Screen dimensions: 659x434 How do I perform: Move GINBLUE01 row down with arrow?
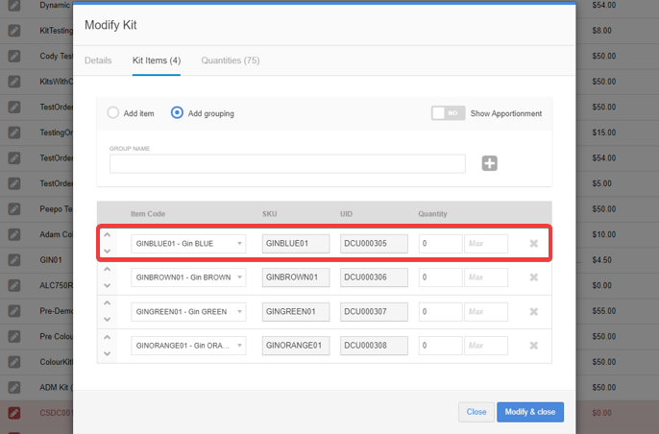(108, 252)
